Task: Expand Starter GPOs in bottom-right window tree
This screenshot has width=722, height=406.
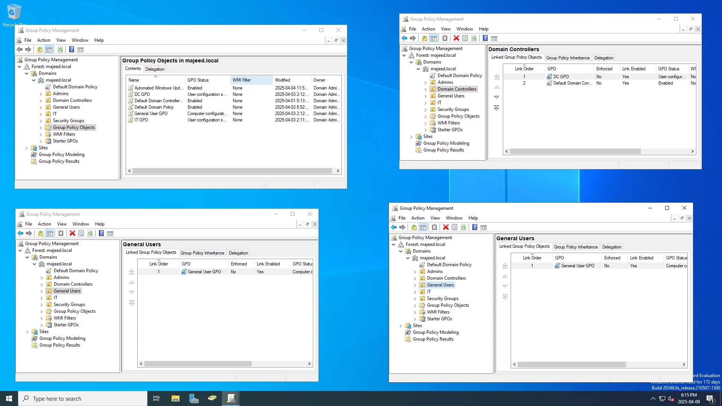Action: (x=415, y=319)
